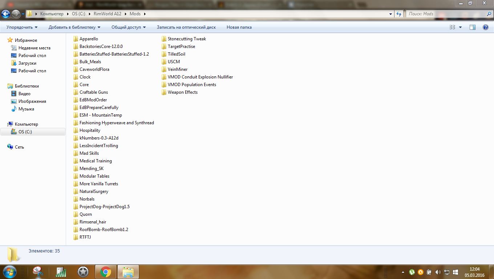Expand the arrow after "Mods" breadcrumb
The height and width of the screenshot is (279, 494).
(145, 14)
